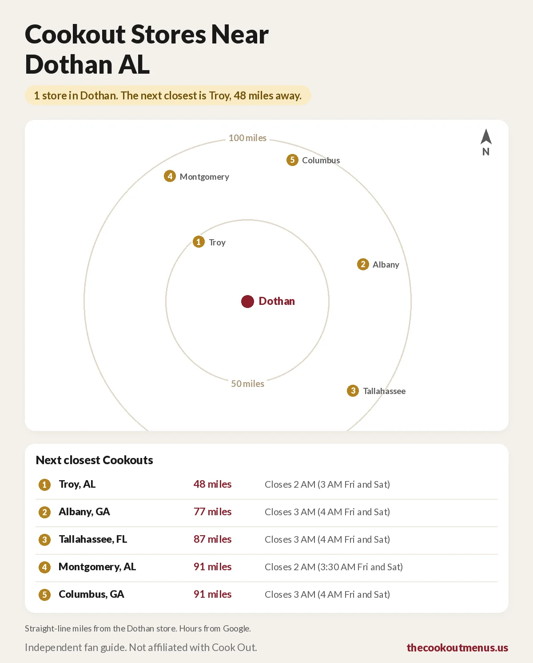Click the Next closest Cookouts heading

tap(94, 460)
